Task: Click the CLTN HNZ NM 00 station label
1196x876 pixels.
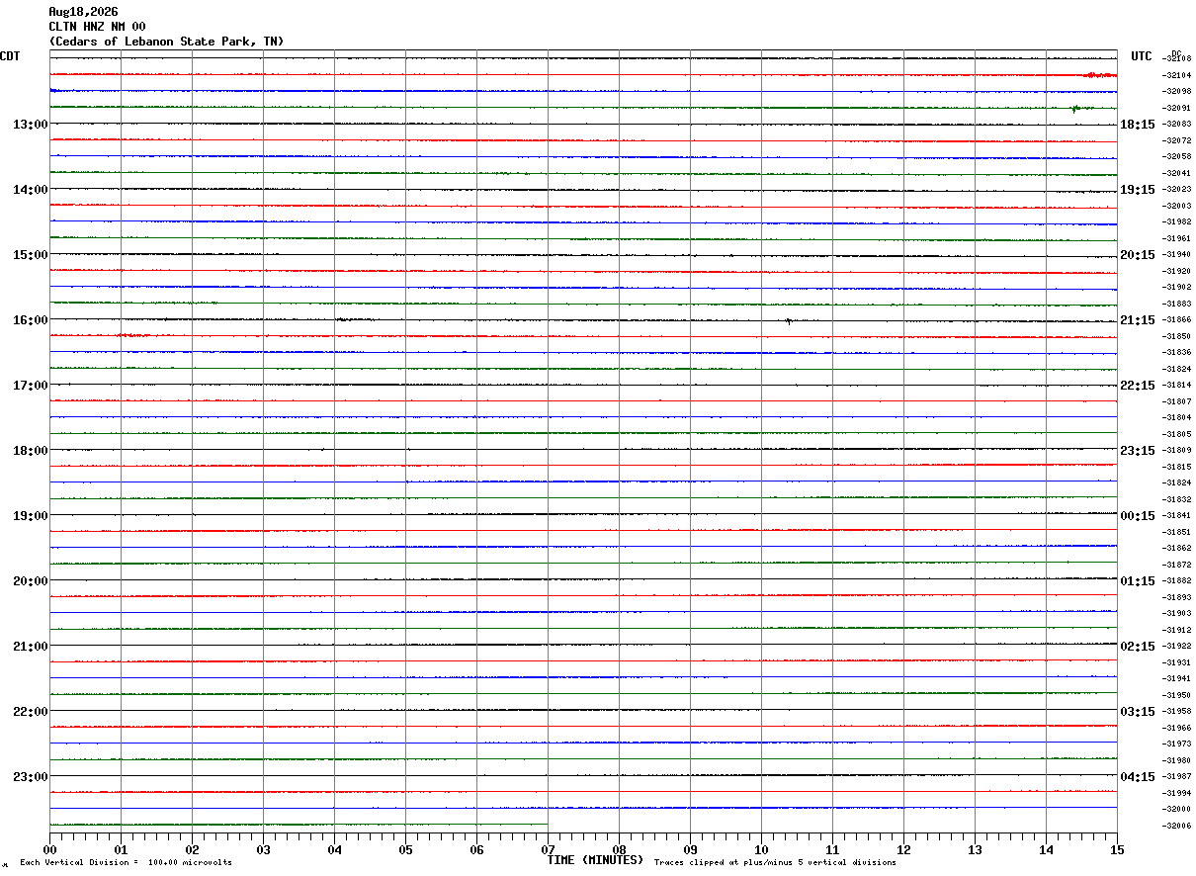Action: tap(97, 27)
